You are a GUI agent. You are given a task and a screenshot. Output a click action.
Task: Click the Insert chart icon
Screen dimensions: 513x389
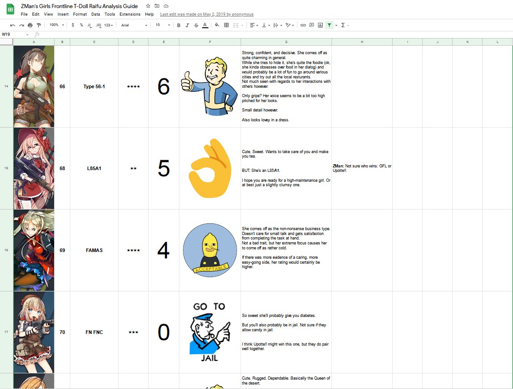(320, 25)
